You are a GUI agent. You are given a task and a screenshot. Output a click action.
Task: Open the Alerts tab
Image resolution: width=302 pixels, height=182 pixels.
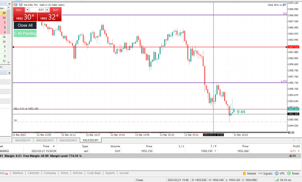tap(65, 173)
